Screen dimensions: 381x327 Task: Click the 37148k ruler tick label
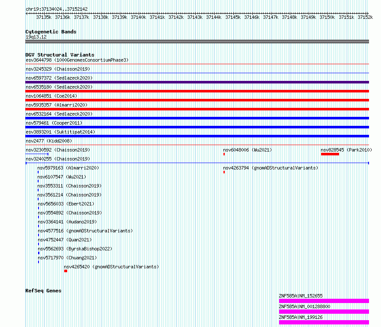[x=289, y=17]
